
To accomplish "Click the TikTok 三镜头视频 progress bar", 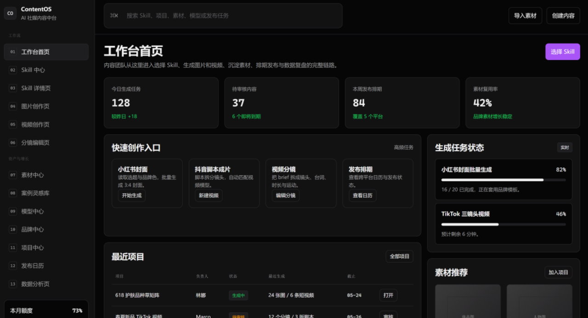I will (503, 224).
